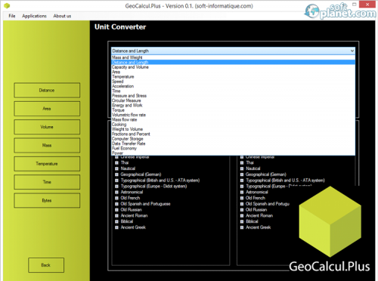Select Fractions and Percent option
The height and width of the screenshot is (281, 378).
(233, 134)
